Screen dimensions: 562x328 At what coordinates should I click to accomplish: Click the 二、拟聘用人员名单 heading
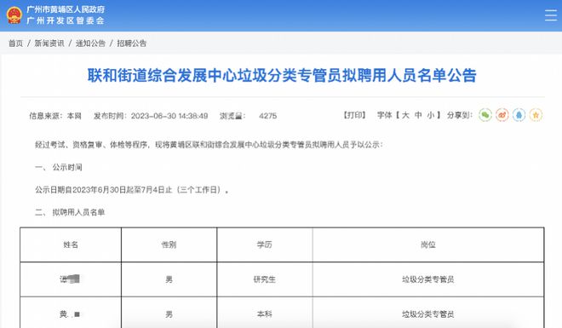pos(70,212)
